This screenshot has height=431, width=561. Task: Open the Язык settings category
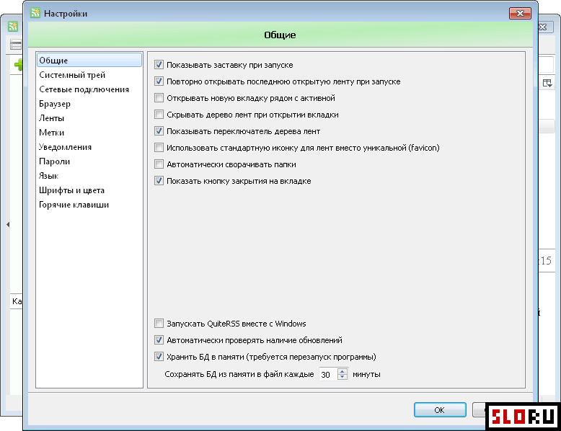[x=48, y=176]
